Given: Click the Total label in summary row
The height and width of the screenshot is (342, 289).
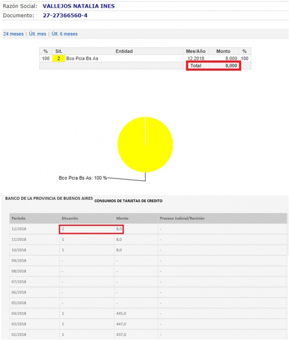Looking at the screenshot, I should pos(196,66).
